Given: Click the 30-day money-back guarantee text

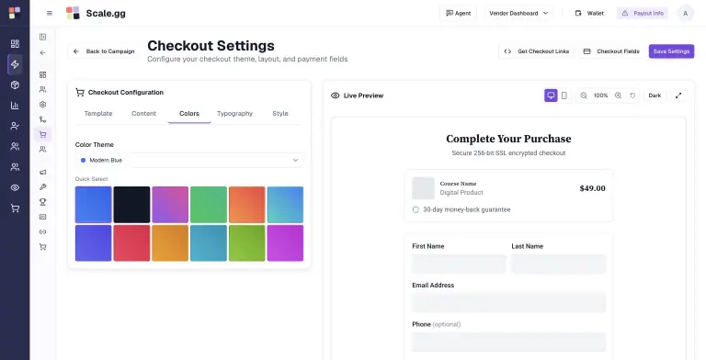Looking at the screenshot, I should click(x=466, y=209).
